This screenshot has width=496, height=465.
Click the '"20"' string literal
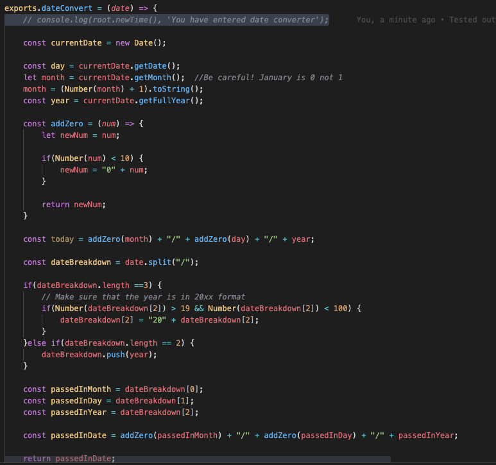coord(157,320)
